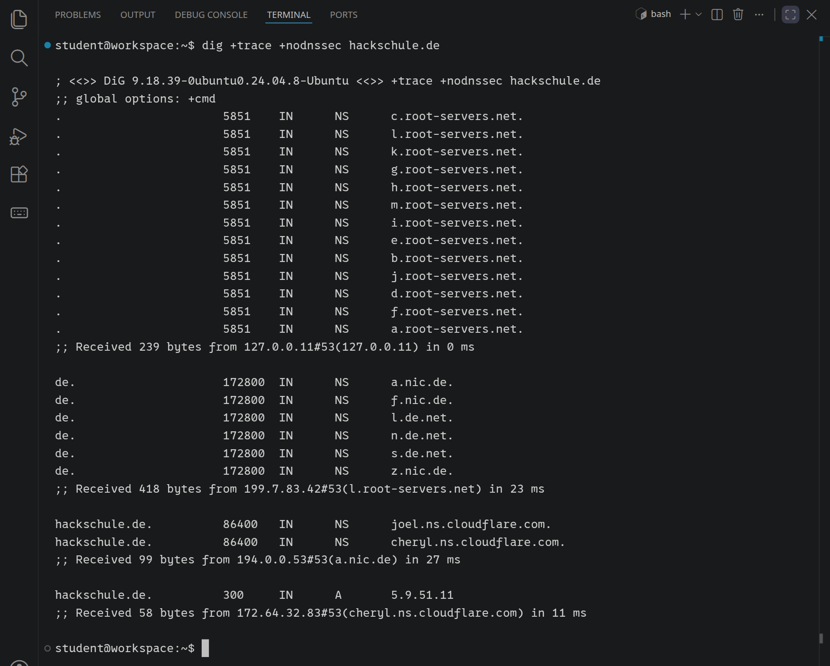Open the Source Control view

[19, 97]
